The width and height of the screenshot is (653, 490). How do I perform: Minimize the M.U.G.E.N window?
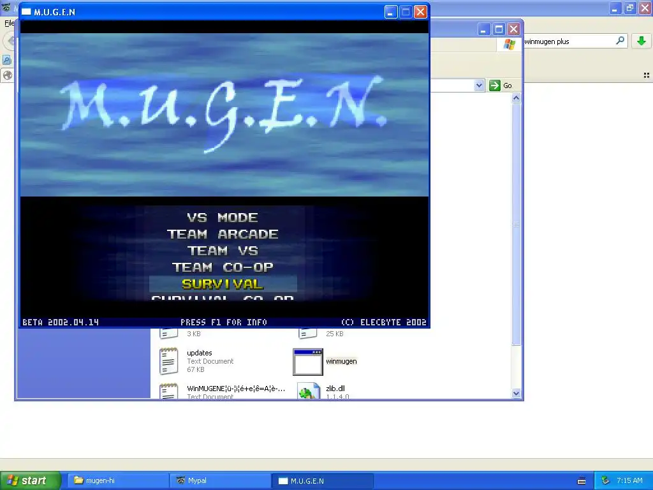point(391,12)
